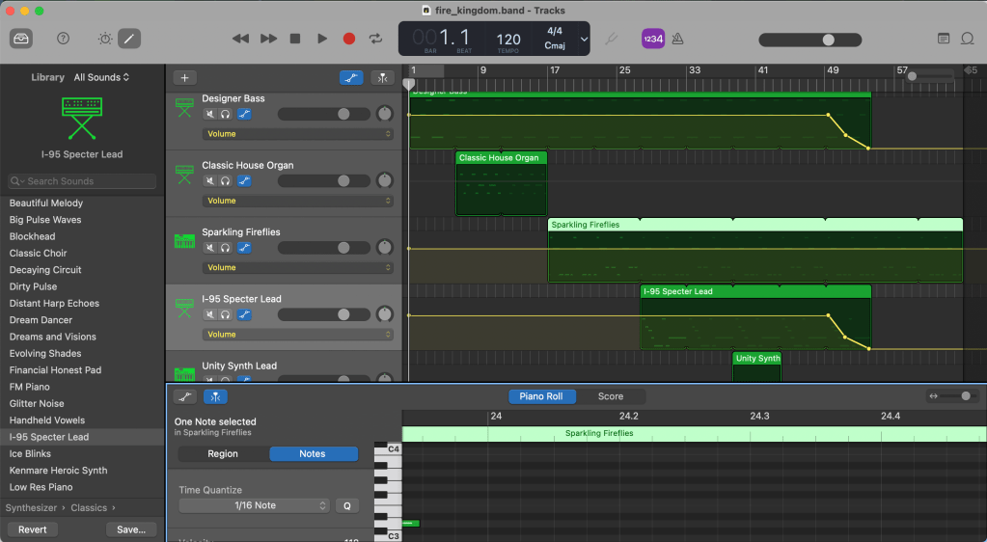Expand Time Quantize 1/16 Note dropdown
This screenshot has width=987, height=542.
point(255,505)
